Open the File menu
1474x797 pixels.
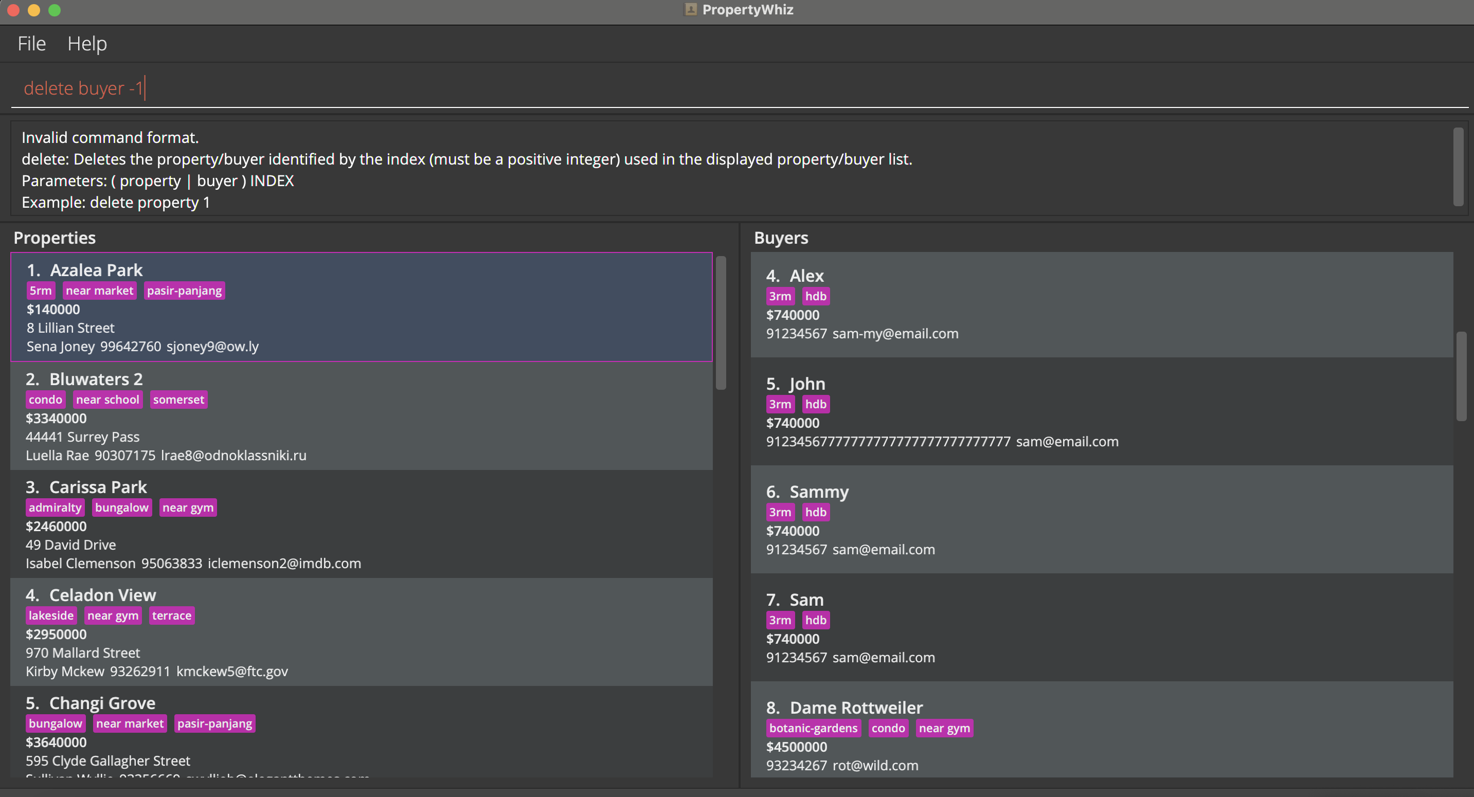coord(31,44)
